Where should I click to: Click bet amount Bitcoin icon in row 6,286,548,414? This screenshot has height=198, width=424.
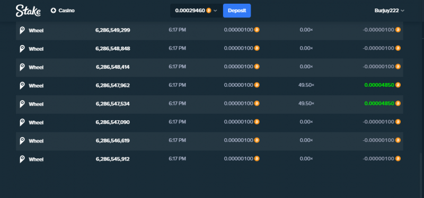pyautogui.click(x=257, y=67)
